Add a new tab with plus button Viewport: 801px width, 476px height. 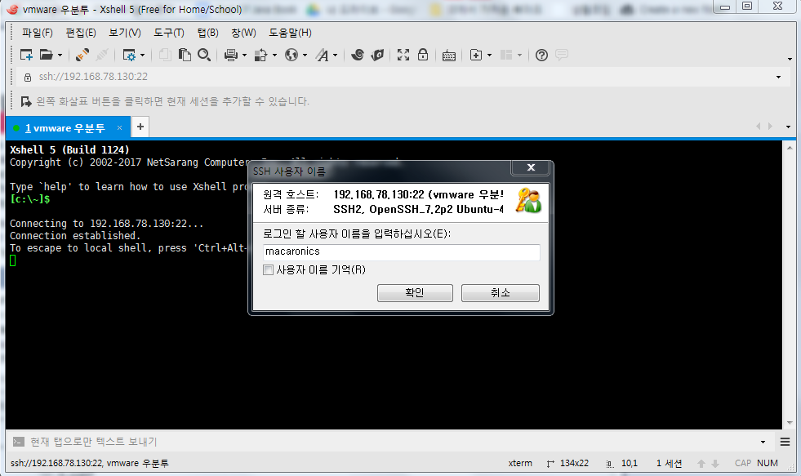(140, 127)
